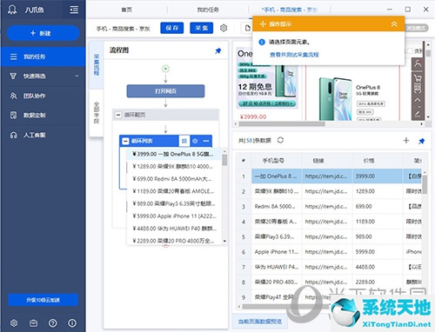Click the blue "+ 新建" new task button
Viewport: 435px width, 332px height.
43,33
